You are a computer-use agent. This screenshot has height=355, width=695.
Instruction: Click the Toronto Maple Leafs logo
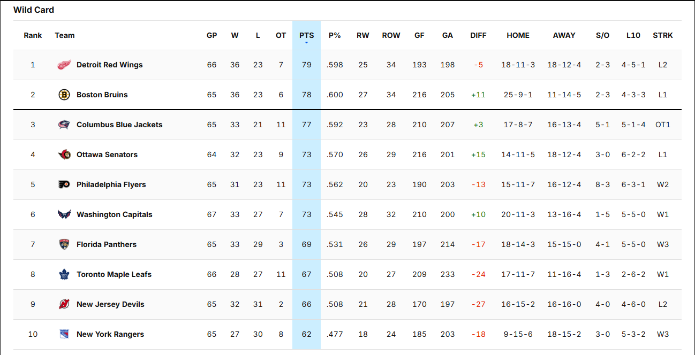[x=64, y=274]
